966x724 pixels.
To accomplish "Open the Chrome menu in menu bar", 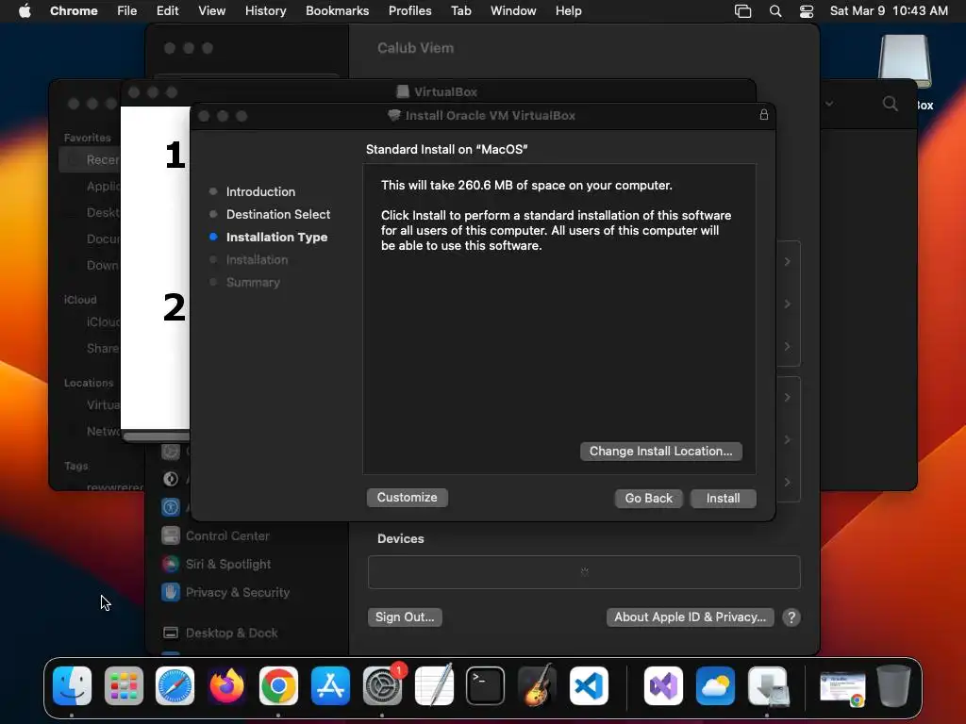I will [x=74, y=11].
